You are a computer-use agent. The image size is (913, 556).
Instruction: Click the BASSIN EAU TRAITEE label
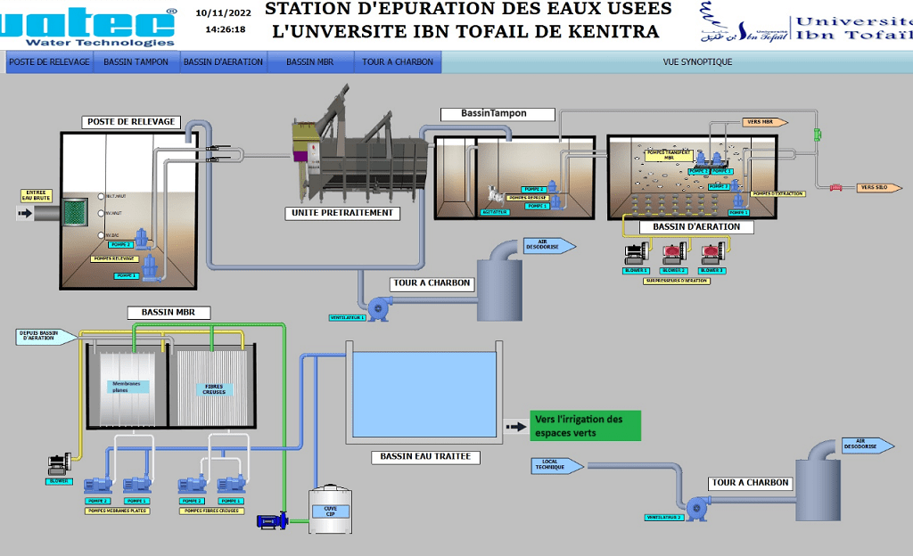pyautogui.click(x=425, y=456)
